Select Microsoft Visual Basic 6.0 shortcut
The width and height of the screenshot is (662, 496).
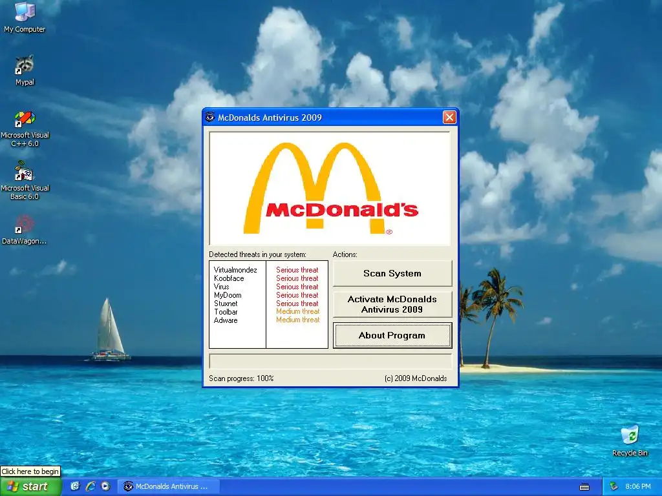(x=25, y=181)
